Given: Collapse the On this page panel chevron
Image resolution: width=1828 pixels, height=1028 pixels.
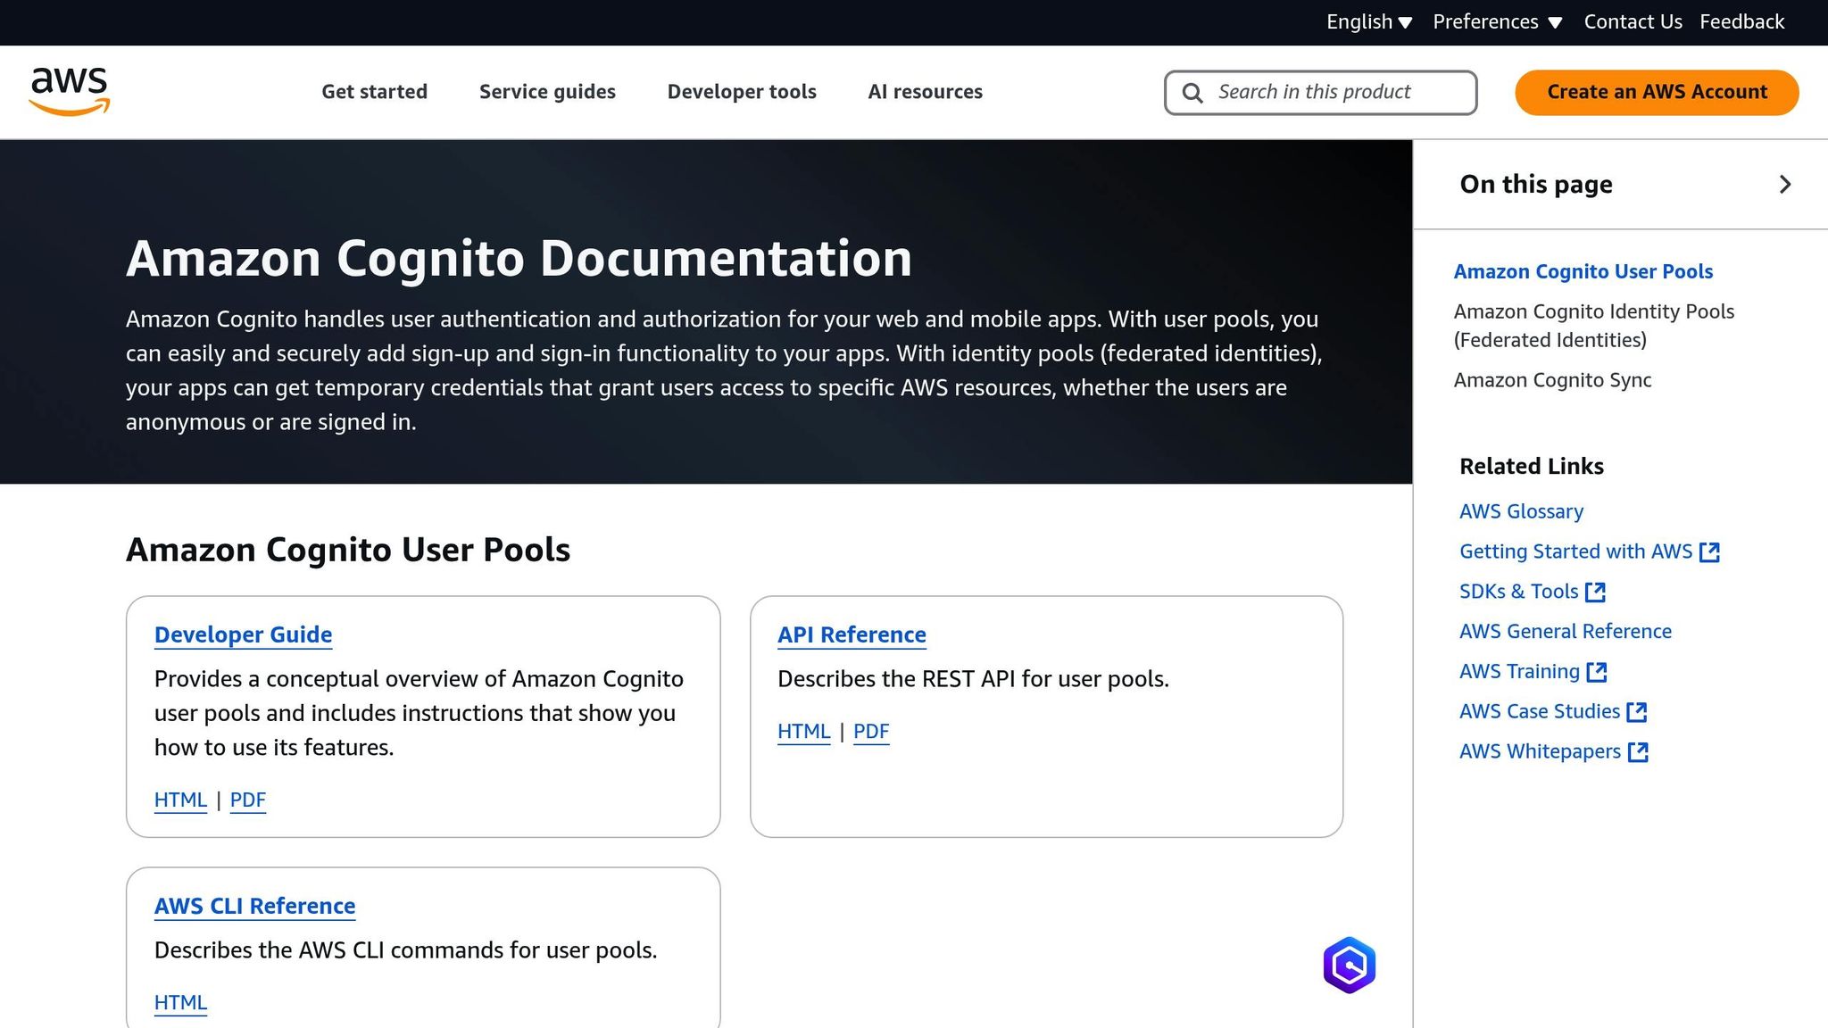Looking at the screenshot, I should pos(1785,185).
